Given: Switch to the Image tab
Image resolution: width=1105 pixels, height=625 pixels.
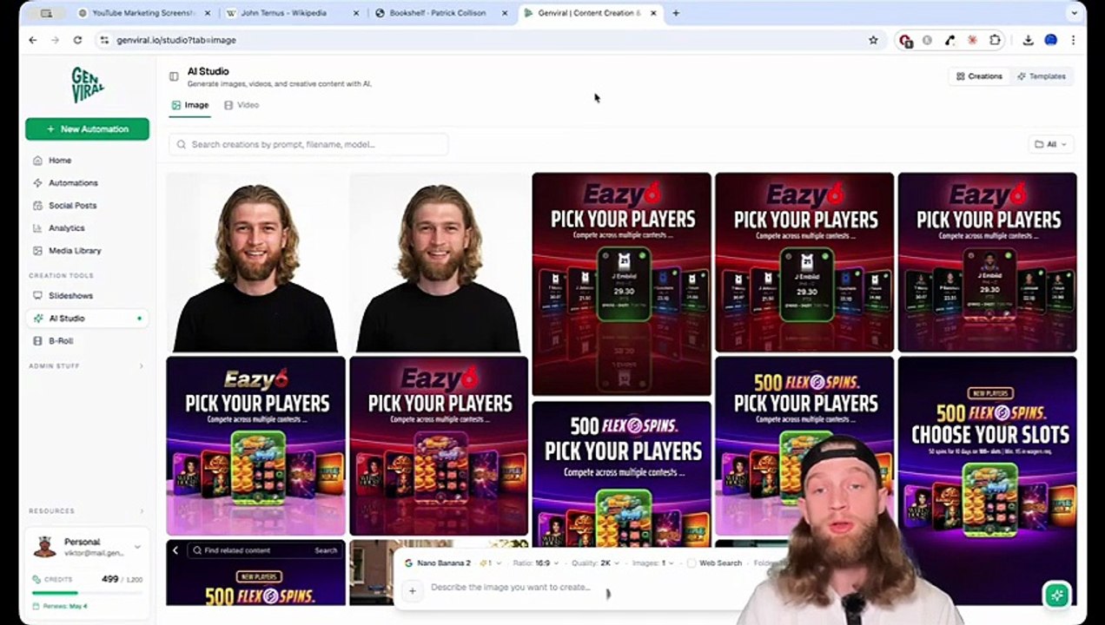Looking at the screenshot, I should click(x=190, y=105).
